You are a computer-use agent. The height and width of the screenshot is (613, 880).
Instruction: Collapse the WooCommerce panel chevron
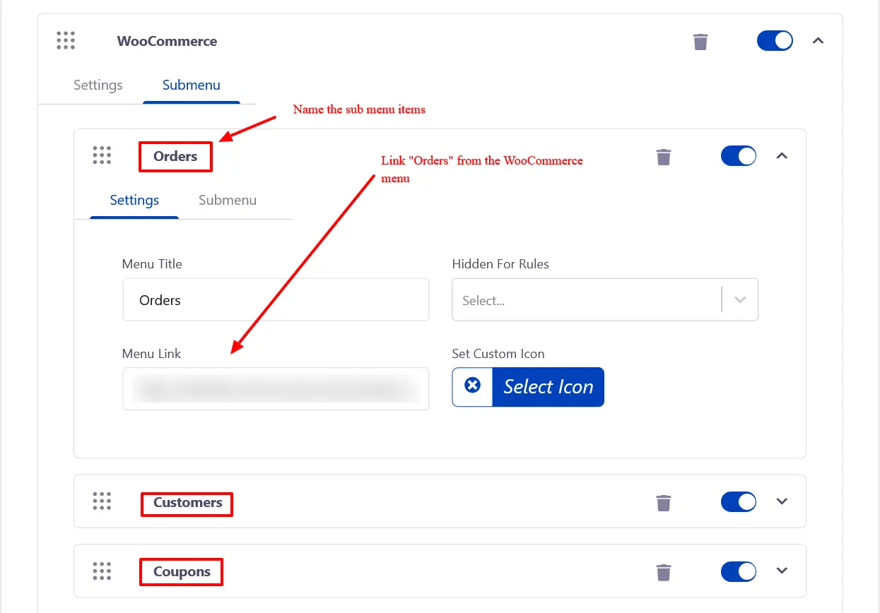[818, 41]
